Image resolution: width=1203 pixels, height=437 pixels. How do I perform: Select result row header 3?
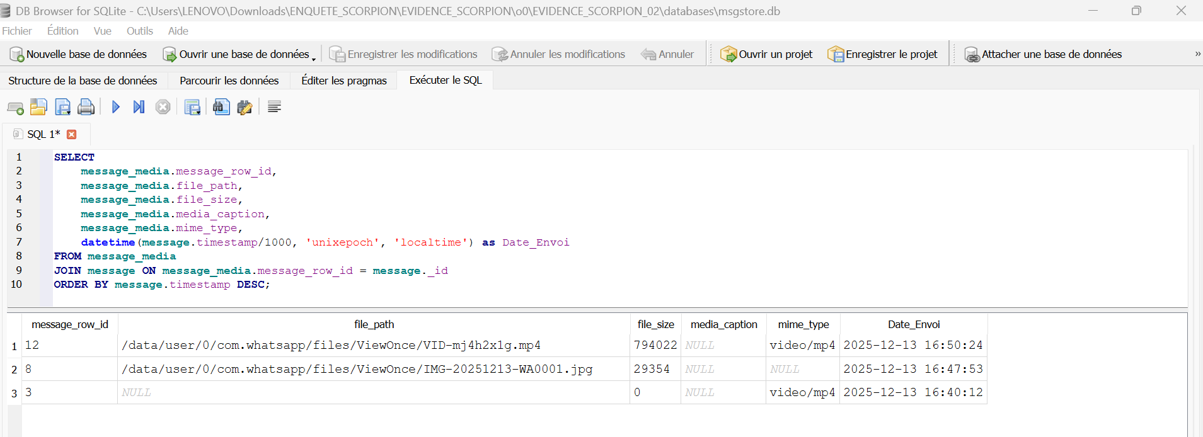point(14,393)
